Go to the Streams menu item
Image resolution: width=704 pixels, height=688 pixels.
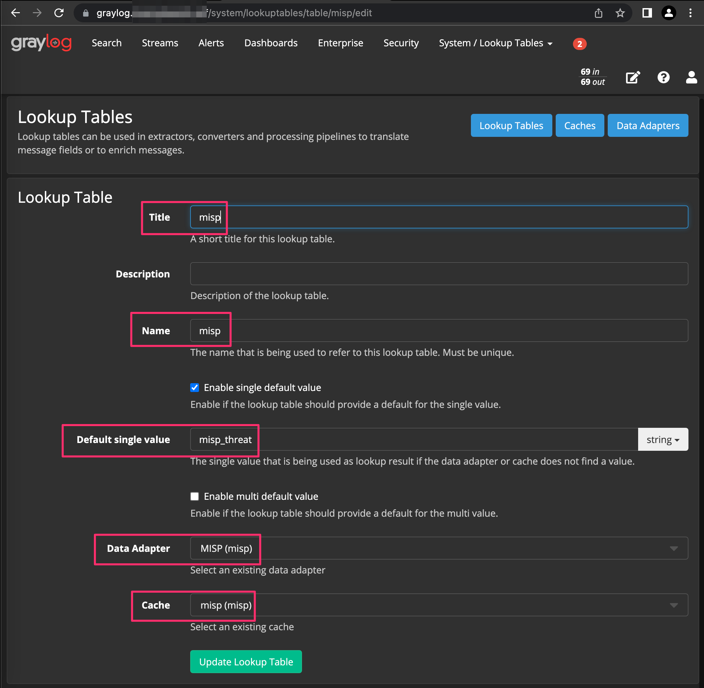(160, 43)
